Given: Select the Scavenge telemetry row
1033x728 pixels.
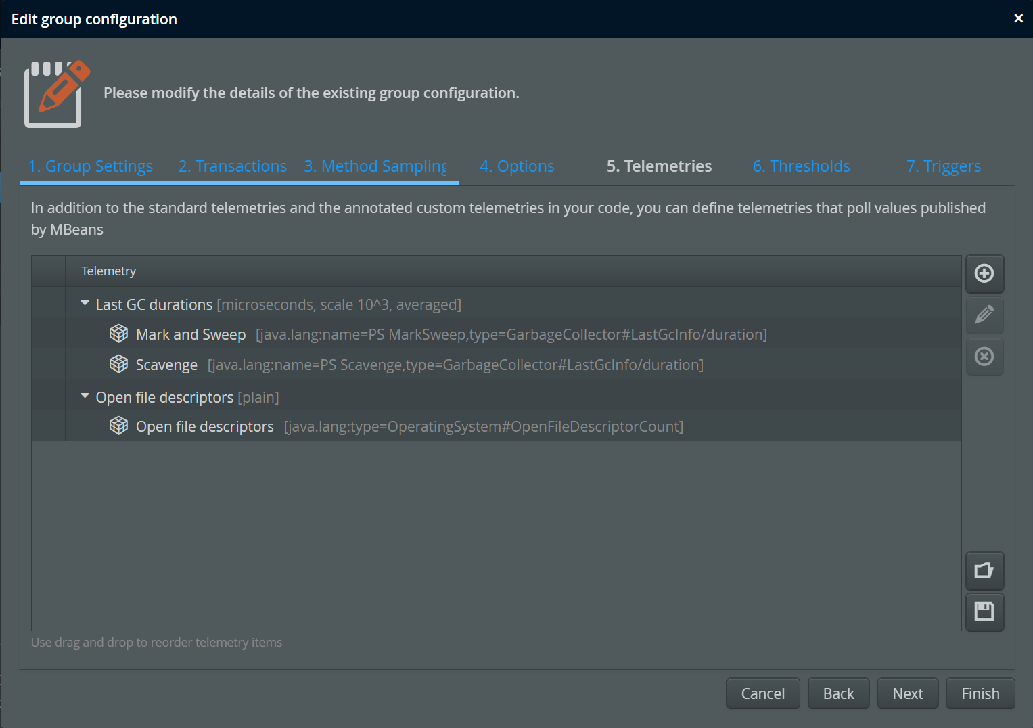Looking at the screenshot, I should click(x=497, y=365).
